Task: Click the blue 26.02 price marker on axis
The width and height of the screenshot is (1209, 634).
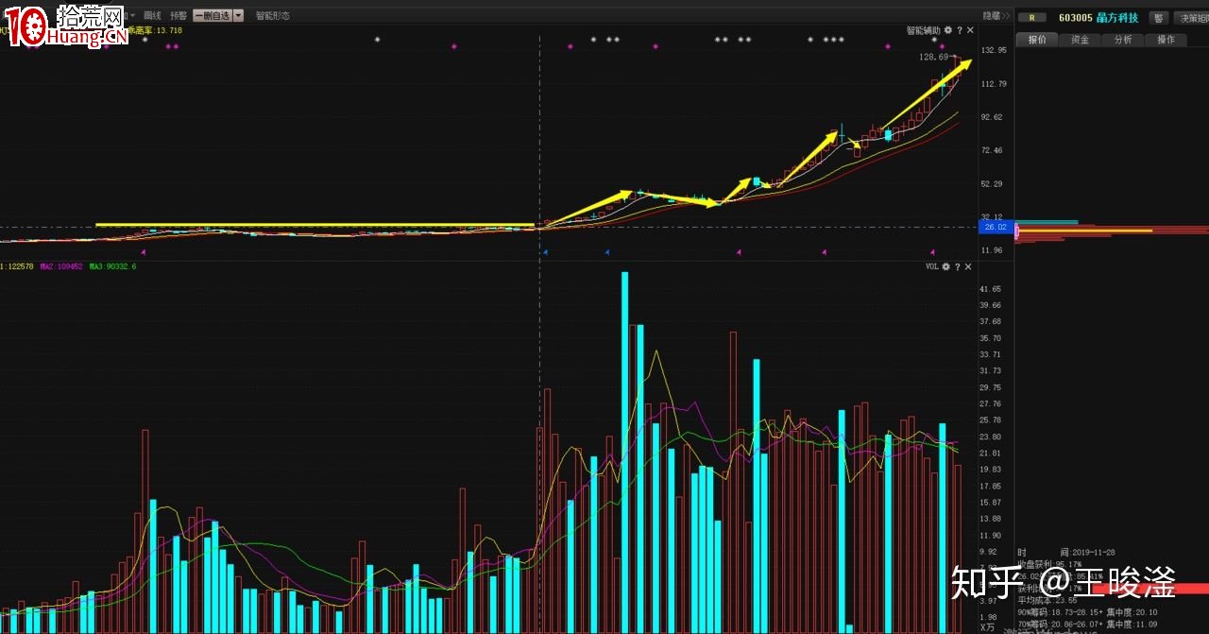Action: click(996, 227)
